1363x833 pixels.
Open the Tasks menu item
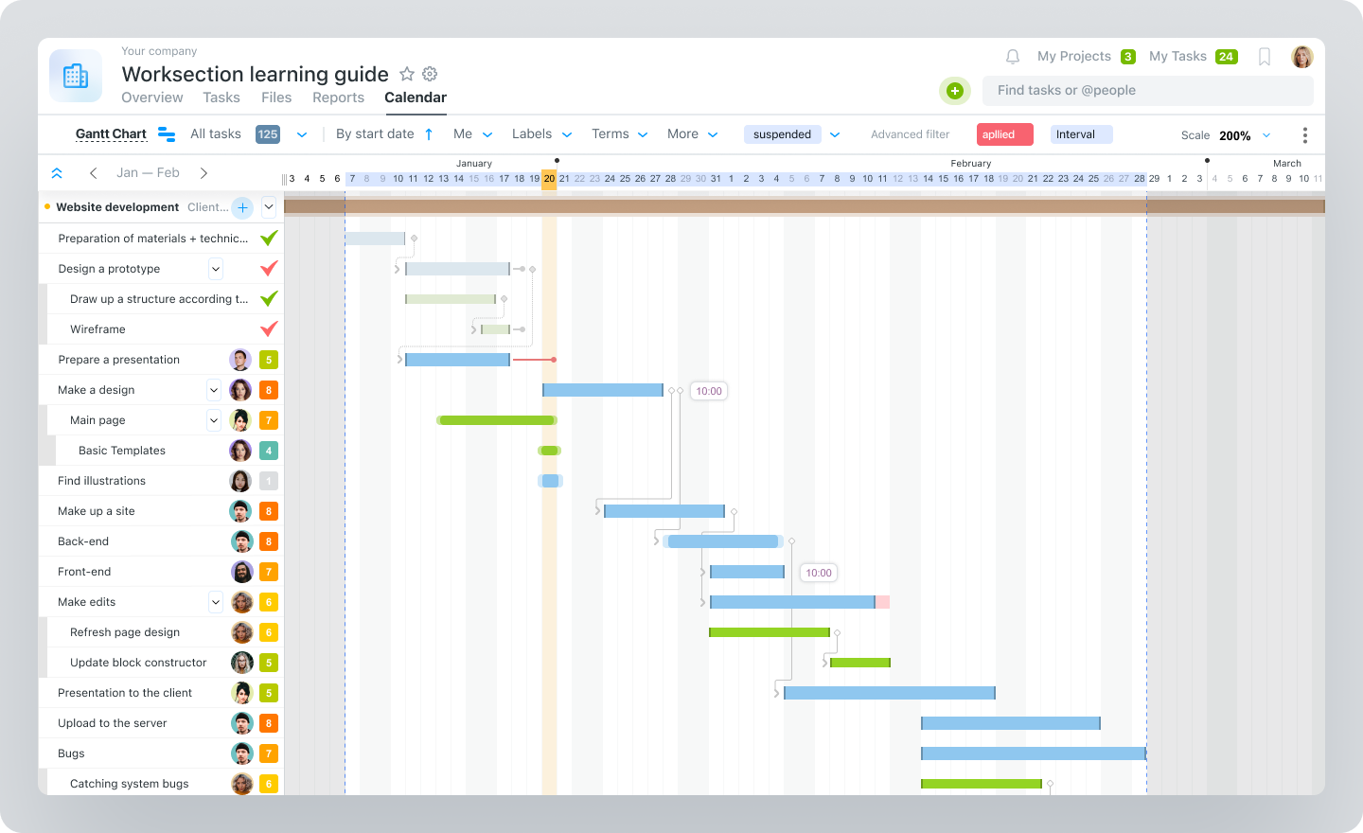tap(221, 97)
